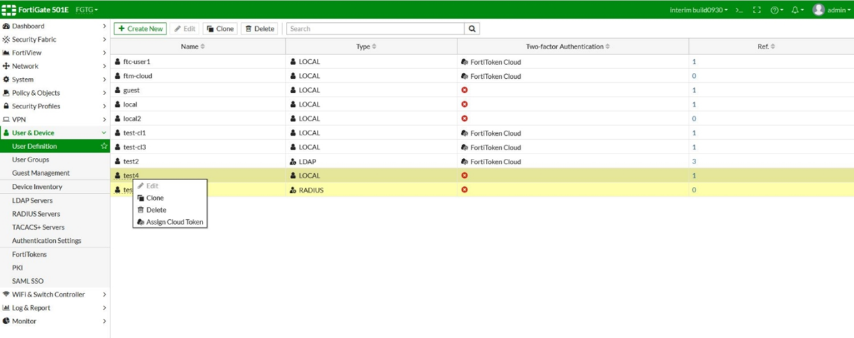854x338 pixels.
Task: Click the user icon beside ftm-cloud
Action: tap(118, 76)
